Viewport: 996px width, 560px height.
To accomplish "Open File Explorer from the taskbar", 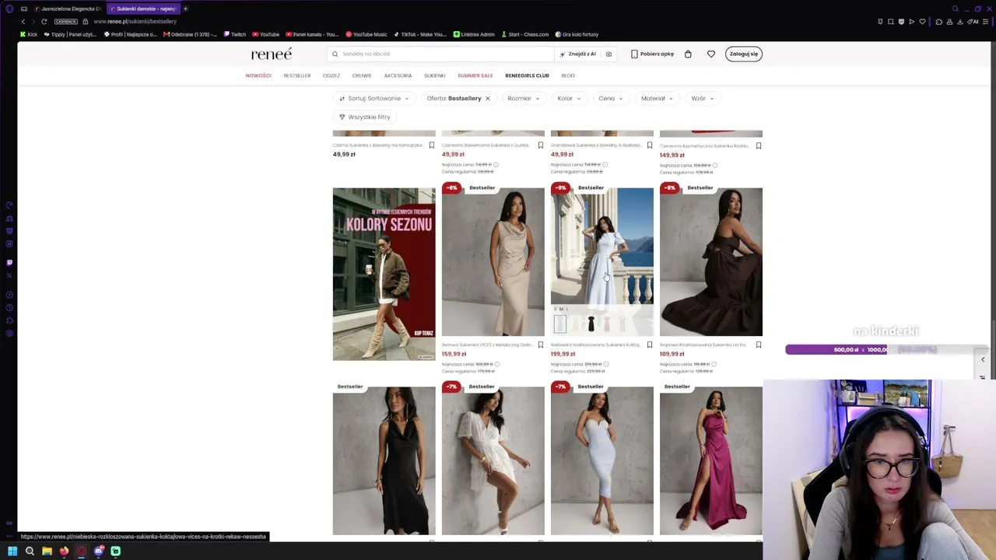I will (x=47, y=551).
